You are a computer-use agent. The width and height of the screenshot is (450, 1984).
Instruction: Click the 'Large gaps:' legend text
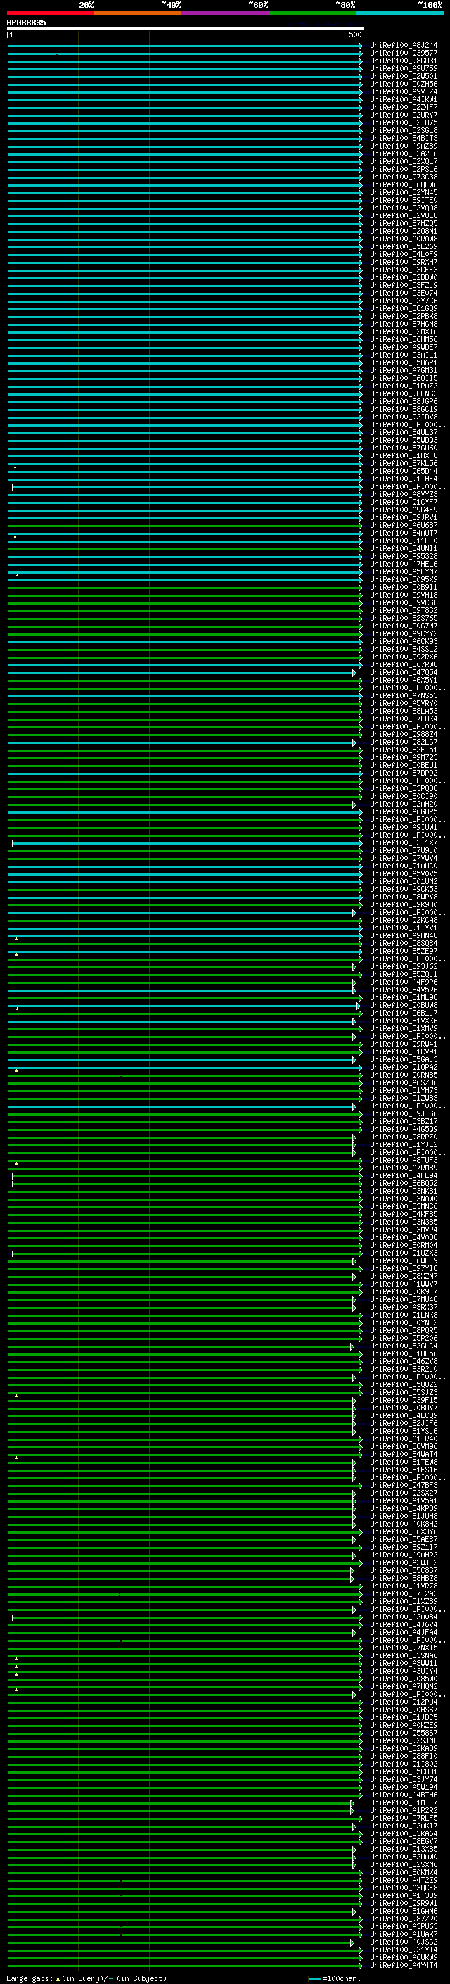coord(30,1978)
